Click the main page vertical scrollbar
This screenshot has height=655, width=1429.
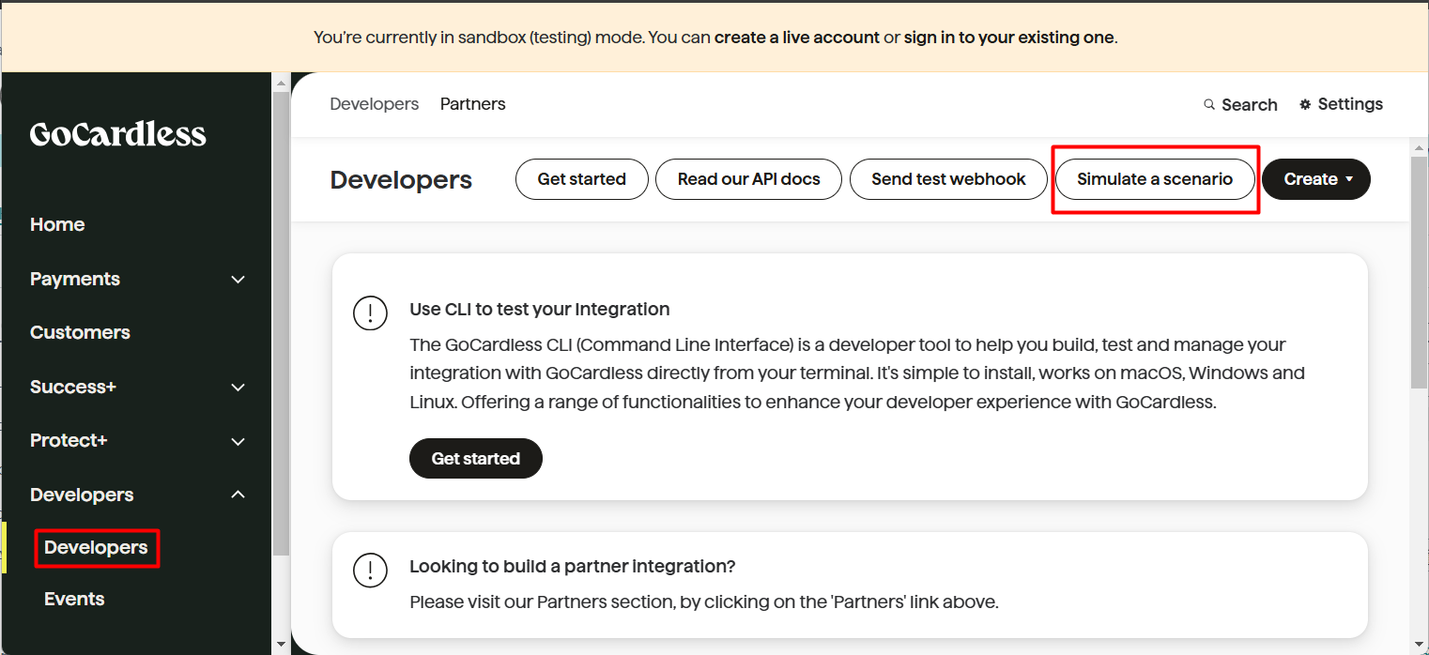click(1418, 272)
